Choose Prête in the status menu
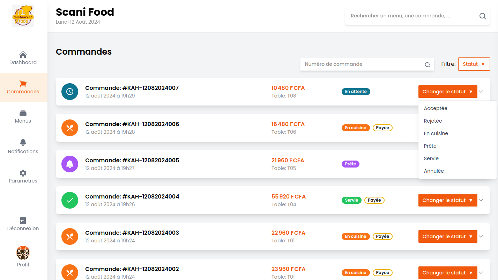The image size is (498, 280). [x=457, y=146]
